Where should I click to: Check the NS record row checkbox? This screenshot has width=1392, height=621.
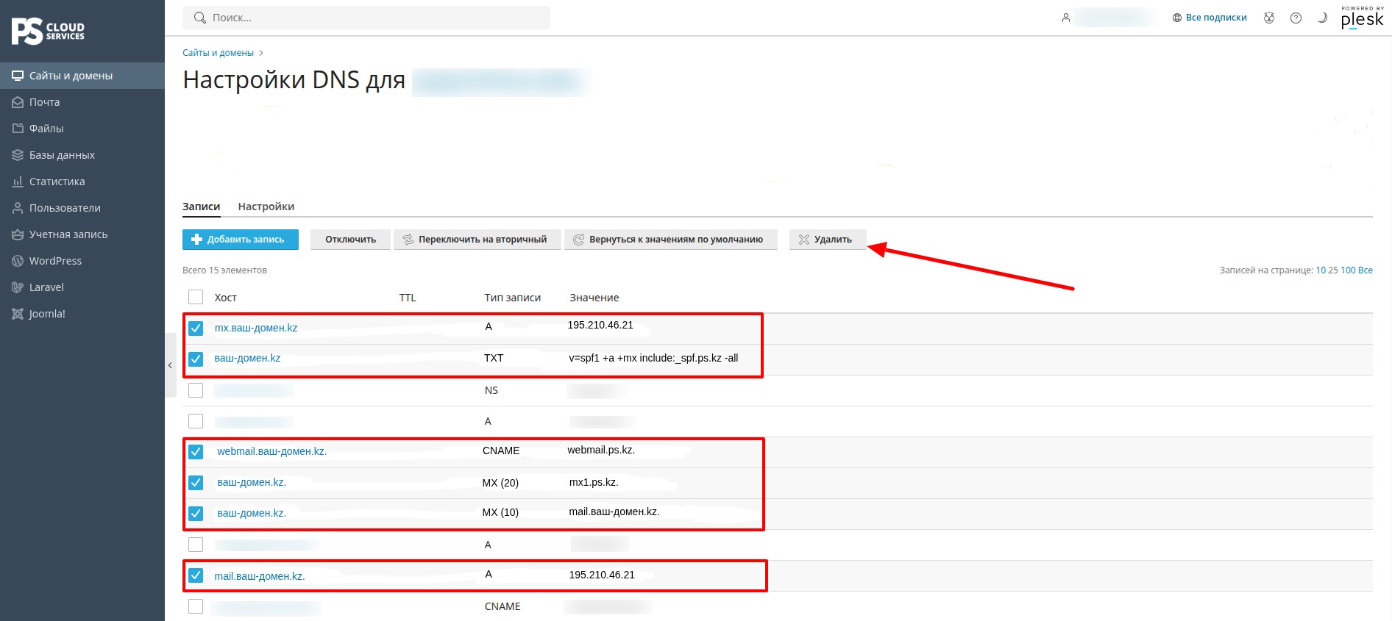click(x=196, y=390)
